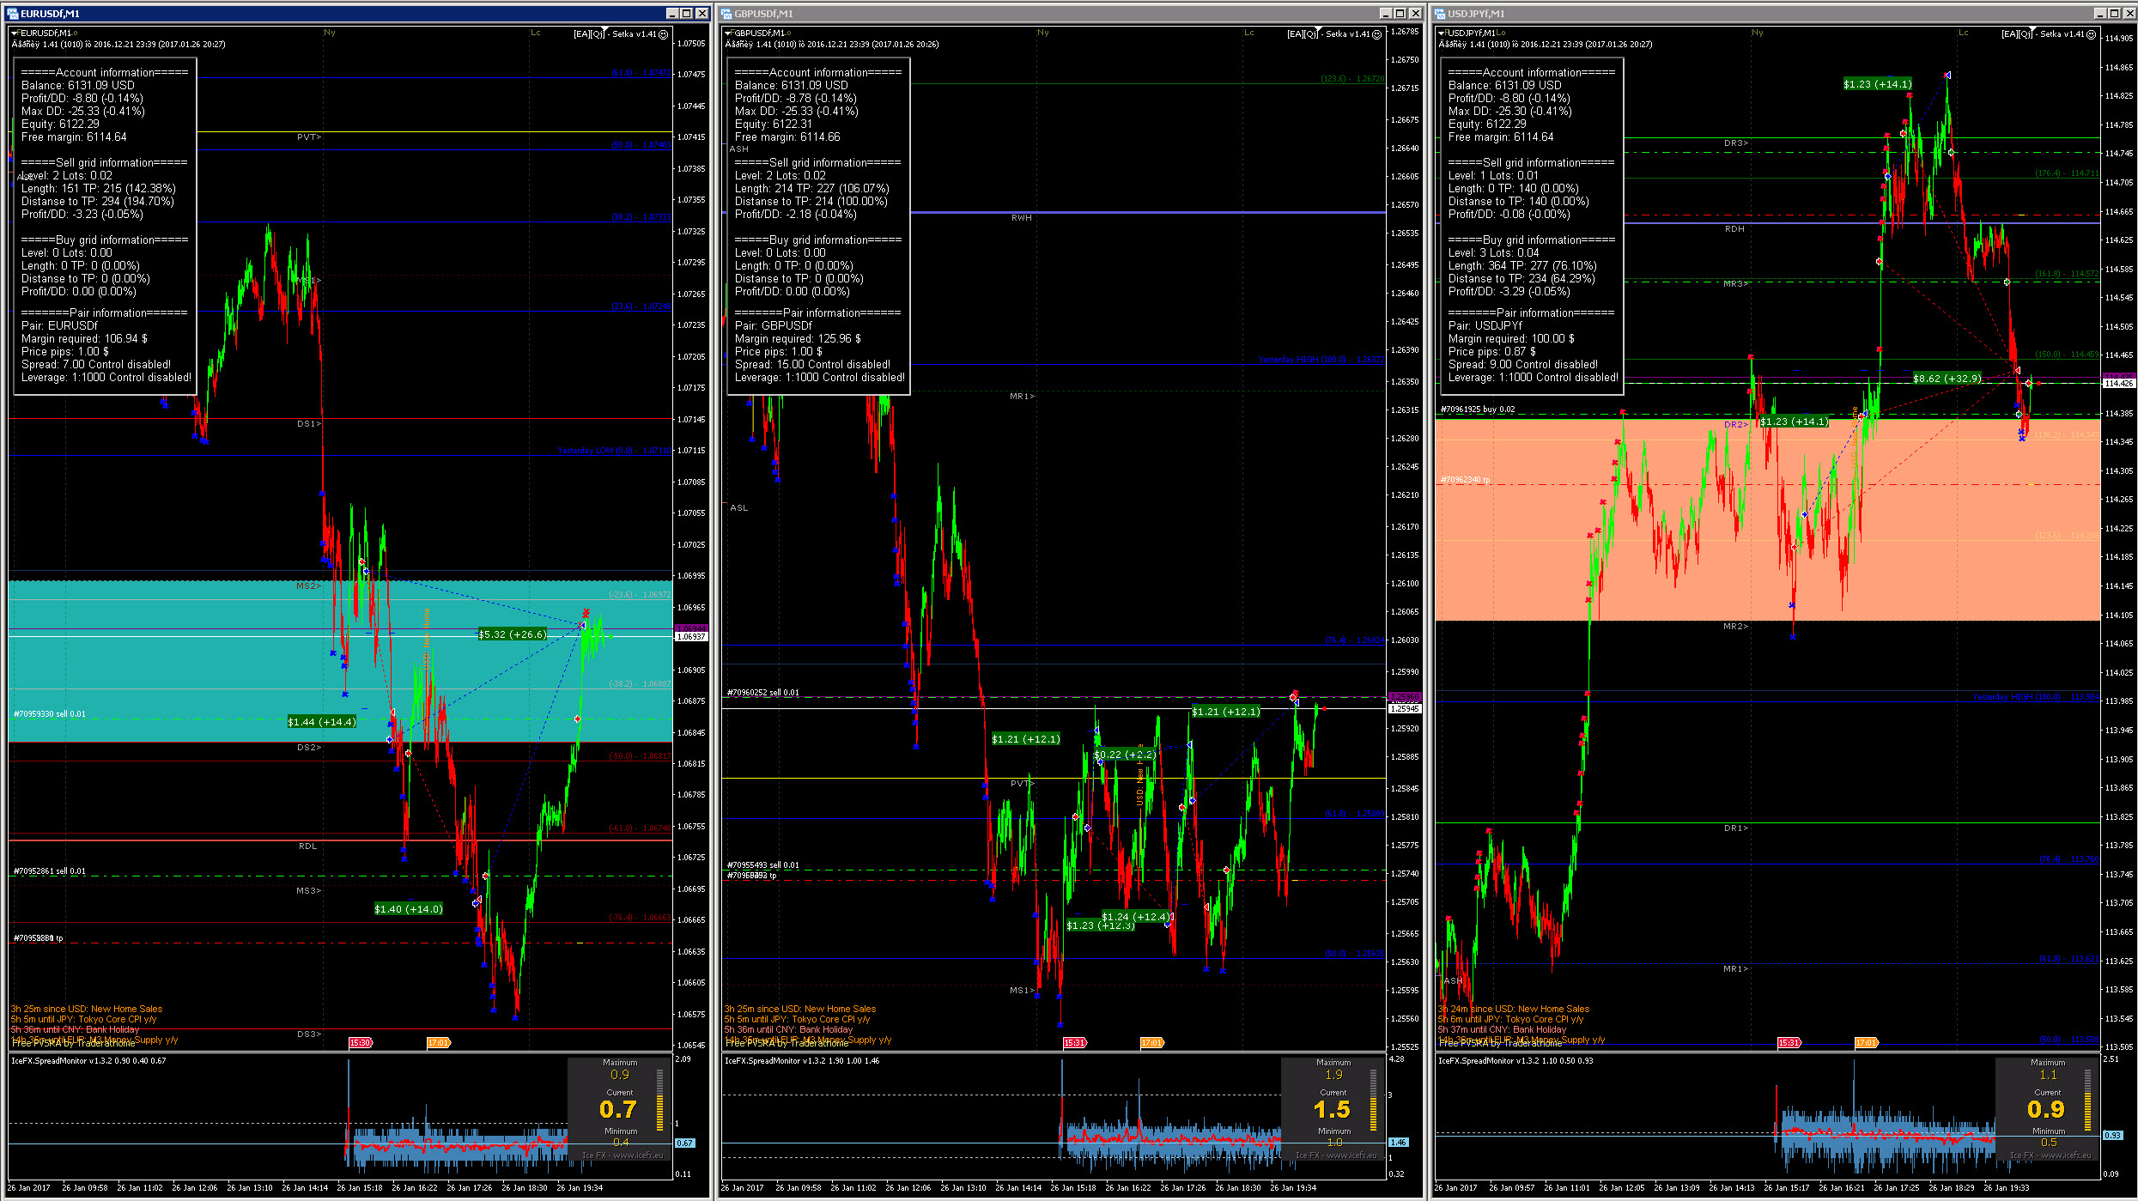The height and width of the screenshot is (1201, 2138).
Task: Select the 17:01 news marker in GBPUSDf chart
Action: (x=1152, y=1042)
